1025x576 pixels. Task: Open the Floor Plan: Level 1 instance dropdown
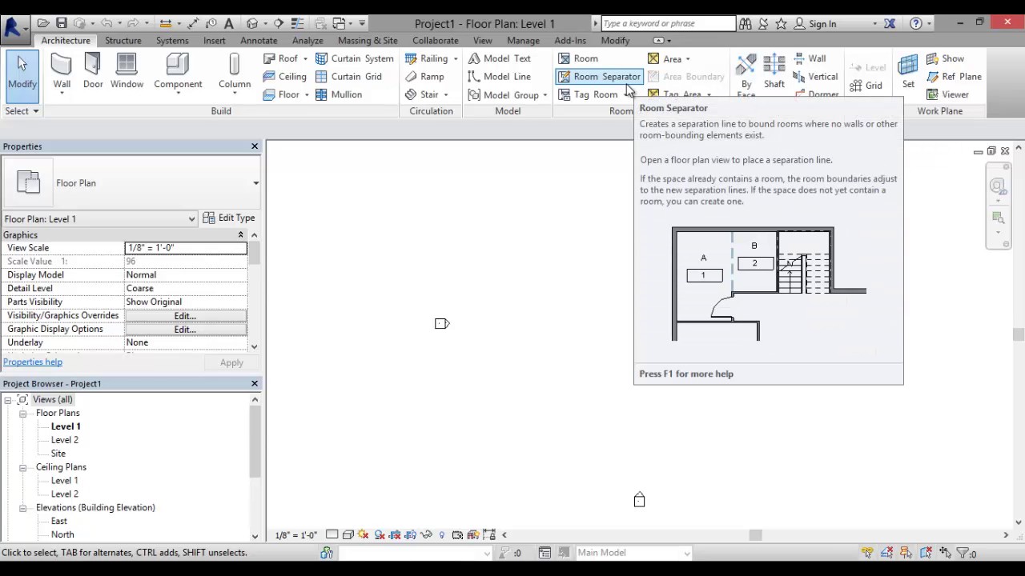[191, 219]
